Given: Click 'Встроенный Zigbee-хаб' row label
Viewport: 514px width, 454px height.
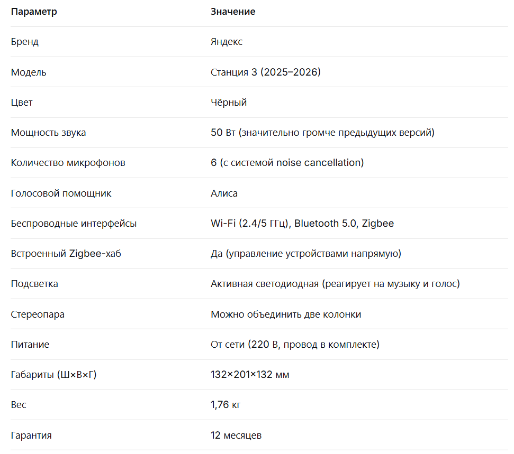Looking at the screenshot, I should coord(66,254).
